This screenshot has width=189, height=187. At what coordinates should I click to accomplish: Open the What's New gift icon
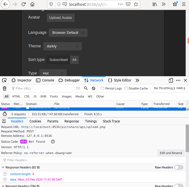175,4
